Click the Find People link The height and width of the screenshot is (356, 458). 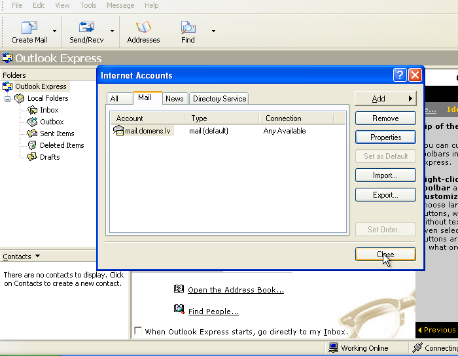[x=213, y=311]
